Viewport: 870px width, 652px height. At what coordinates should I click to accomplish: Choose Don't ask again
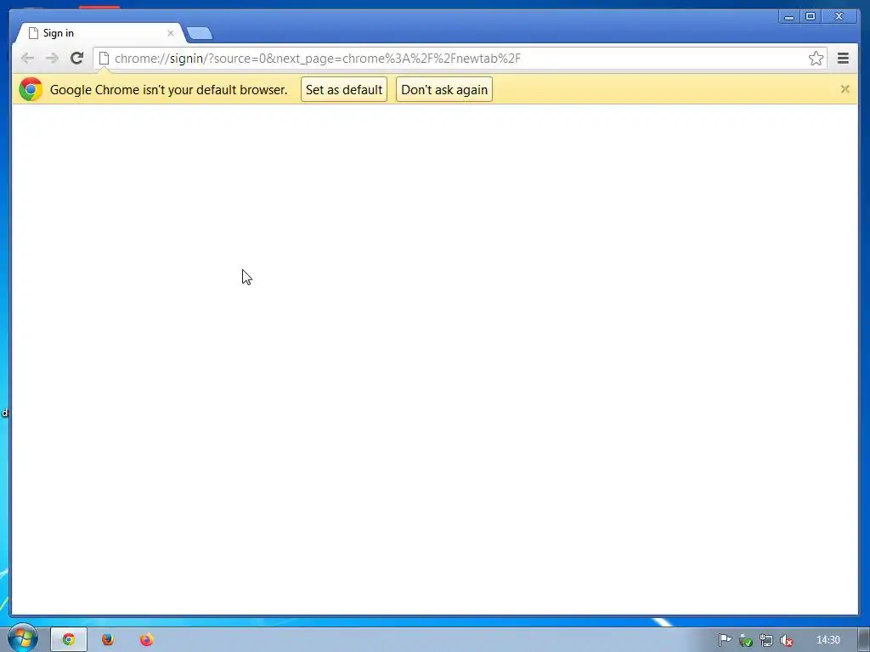(443, 90)
